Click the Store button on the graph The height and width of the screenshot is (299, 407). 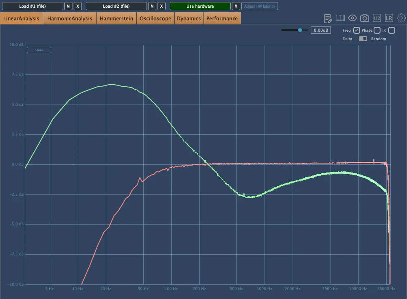click(x=39, y=50)
